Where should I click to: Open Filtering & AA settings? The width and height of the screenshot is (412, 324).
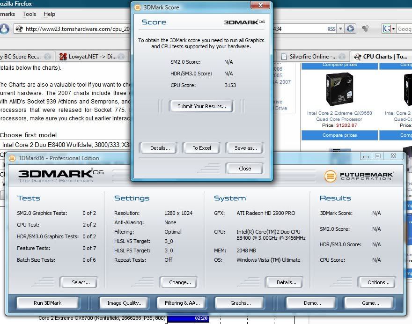pyautogui.click(x=182, y=303)
